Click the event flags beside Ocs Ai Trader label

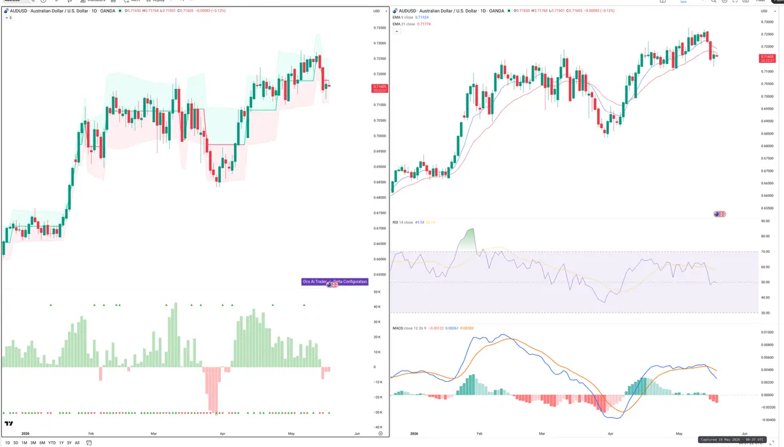(333, 284)
